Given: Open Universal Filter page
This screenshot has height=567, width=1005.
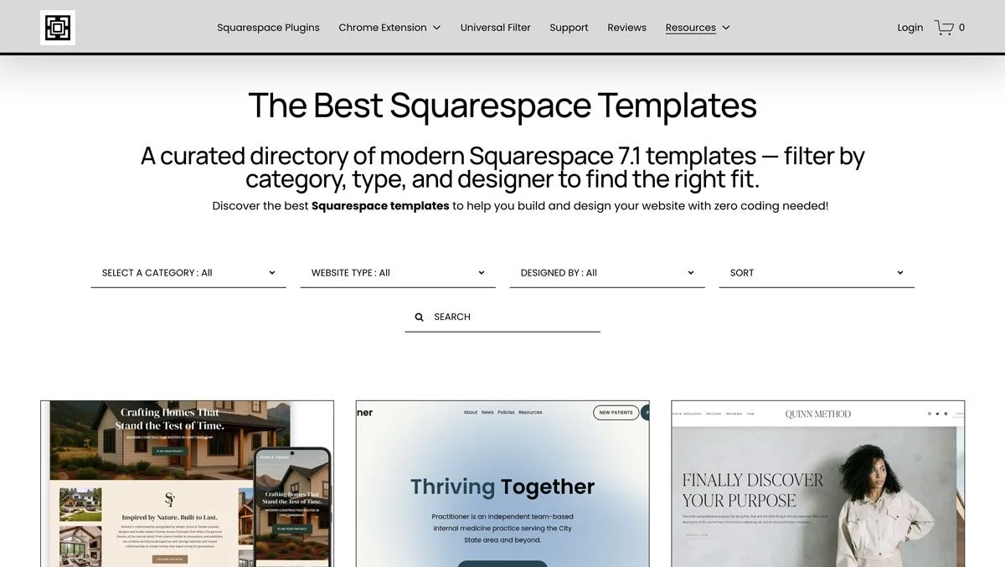Looking at the screenshot, I should point(496,28).
